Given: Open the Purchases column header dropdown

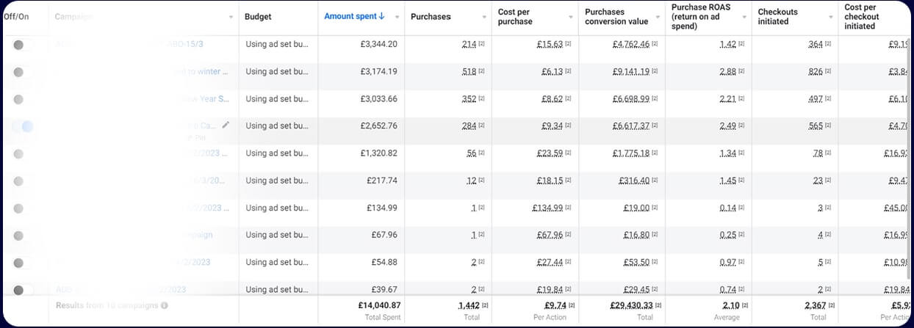Looking at the screenshot, I should 483,17.
